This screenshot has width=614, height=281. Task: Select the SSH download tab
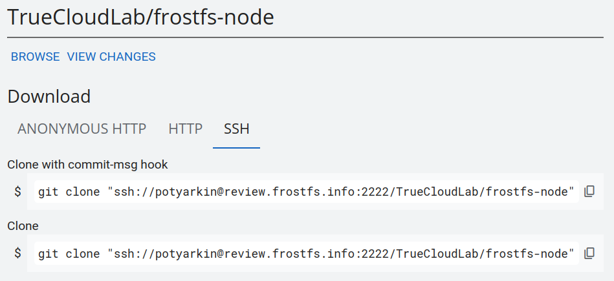(x=236, y=129)
